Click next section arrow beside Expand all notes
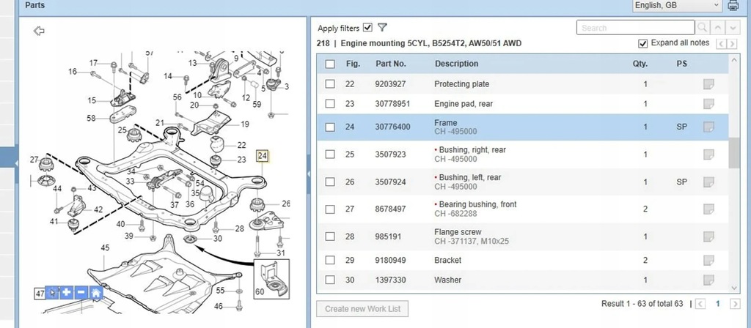 click(732, 44)
